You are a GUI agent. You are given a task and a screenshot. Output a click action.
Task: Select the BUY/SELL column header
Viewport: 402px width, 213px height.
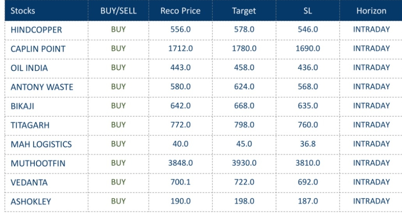coord(118,11)
